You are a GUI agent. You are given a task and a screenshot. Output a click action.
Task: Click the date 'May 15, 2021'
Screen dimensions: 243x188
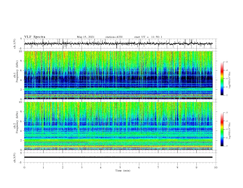click(x=86, y=37)
